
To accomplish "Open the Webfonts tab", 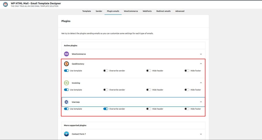I will pyautogui.click(x=147, y=11).
